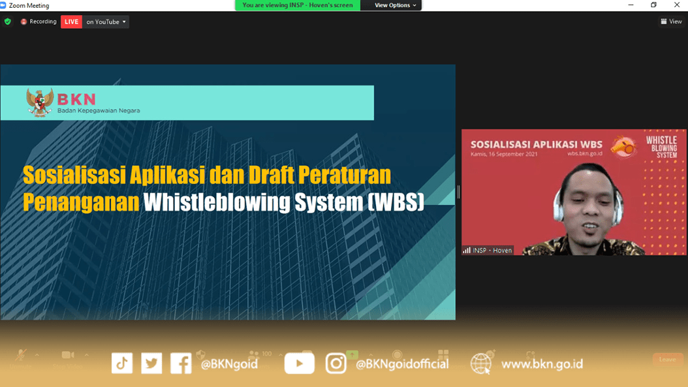Expand the audio options chevron

[37, 356]
